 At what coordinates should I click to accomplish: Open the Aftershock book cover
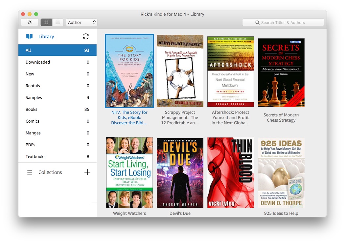pyautogui.click(x=231, y=71)
